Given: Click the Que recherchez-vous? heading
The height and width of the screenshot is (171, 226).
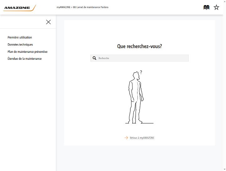Looking at the screenshot, I should coord(139,46).
